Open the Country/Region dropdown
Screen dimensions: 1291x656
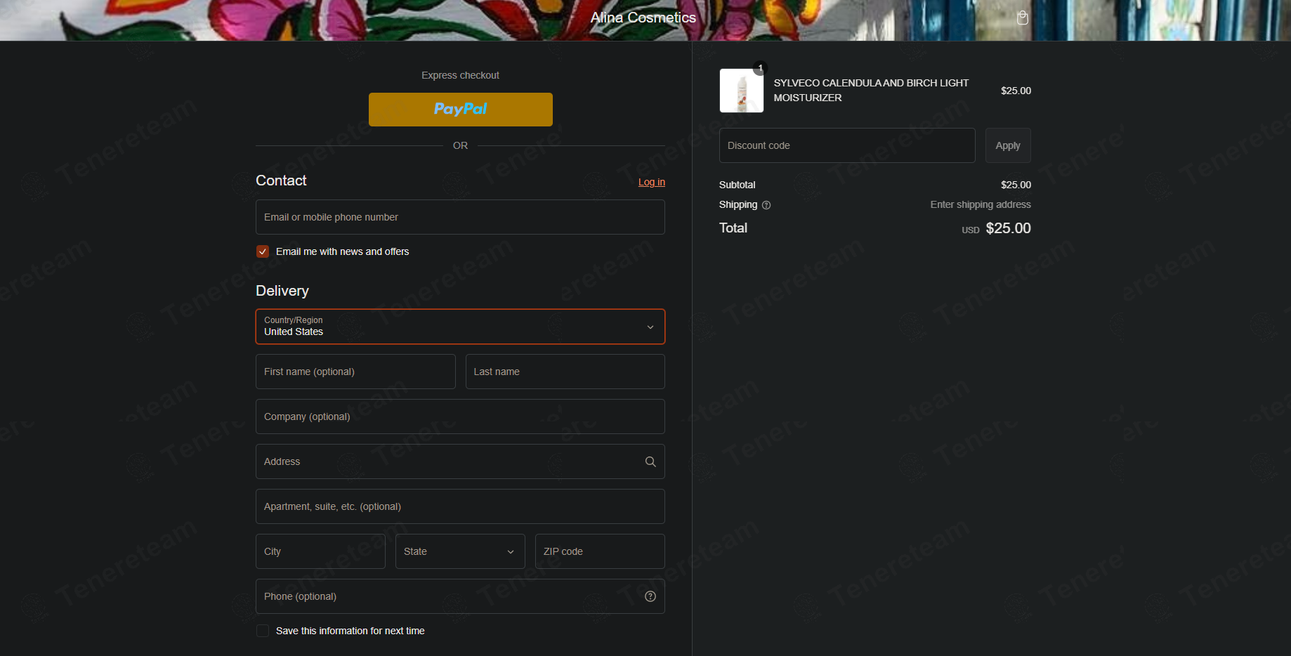pos(460,327)
